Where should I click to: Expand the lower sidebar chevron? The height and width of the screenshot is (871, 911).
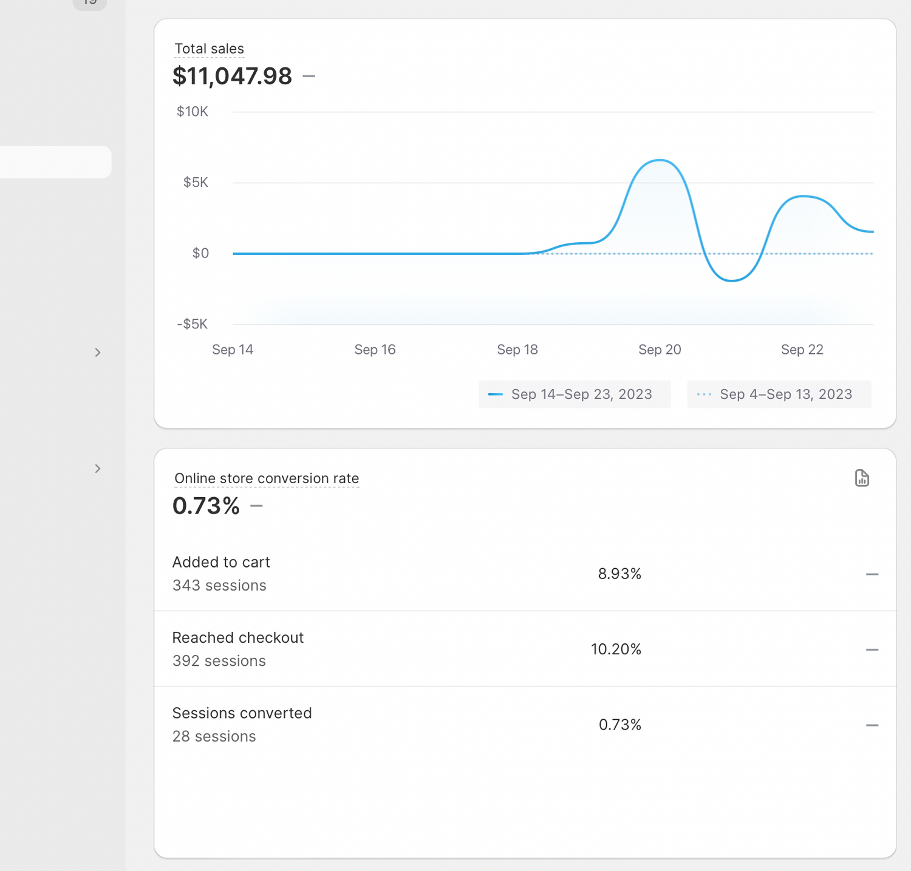coord(98,469)
